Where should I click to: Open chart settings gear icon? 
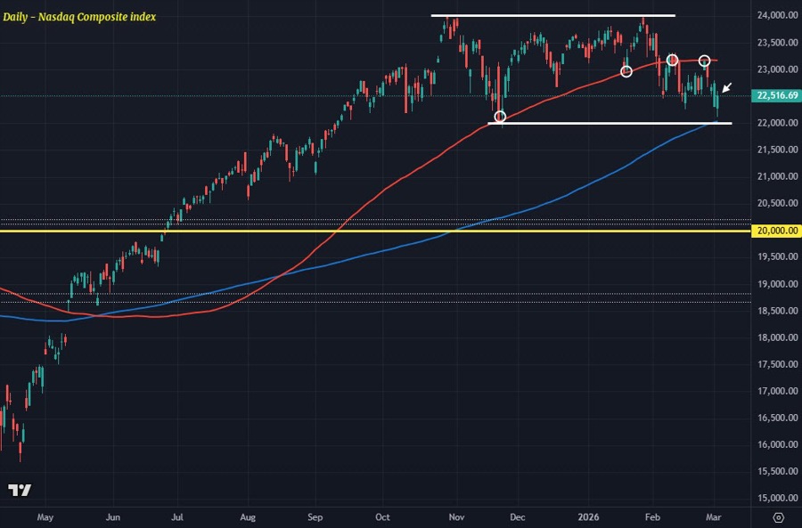point(778,516)
